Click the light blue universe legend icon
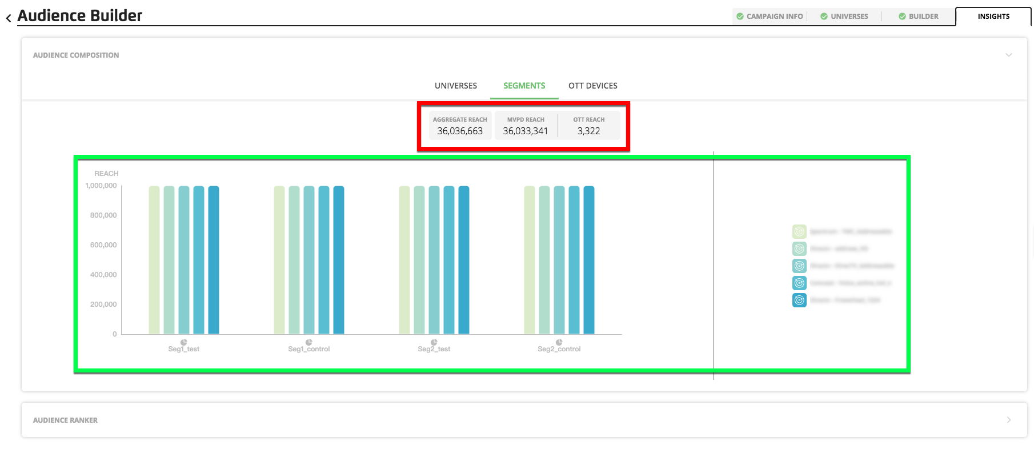 (799, 283)
